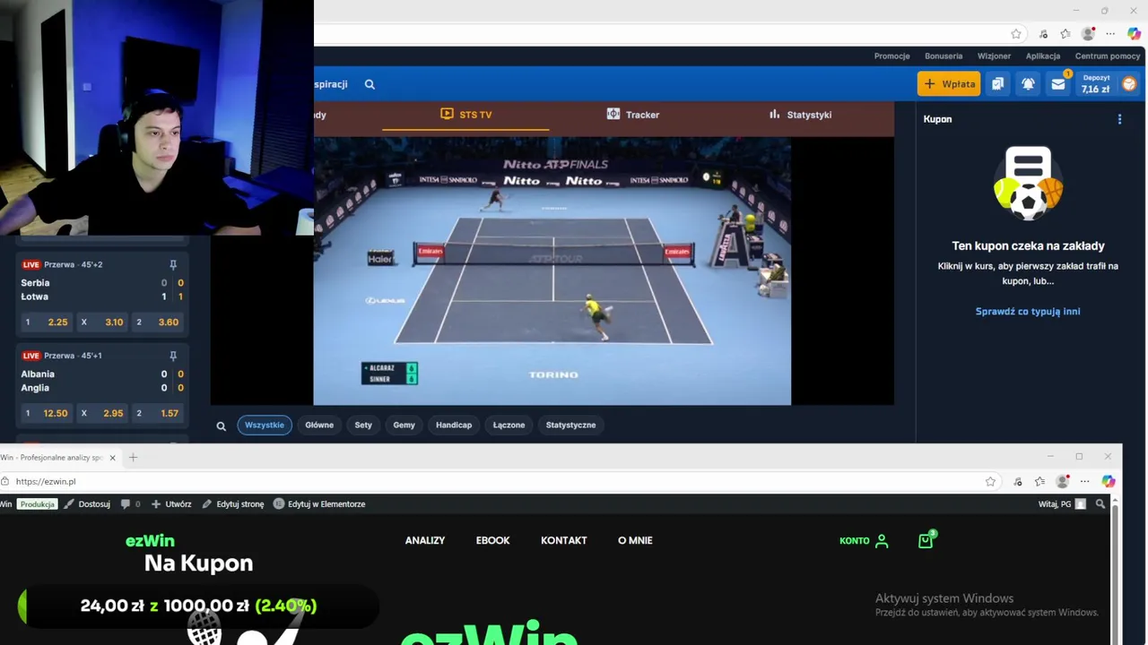1148x645 pixels.
Task: Bet draw at 3.10 for Serbia–Łotwa
Action: [x=102, y=322]
